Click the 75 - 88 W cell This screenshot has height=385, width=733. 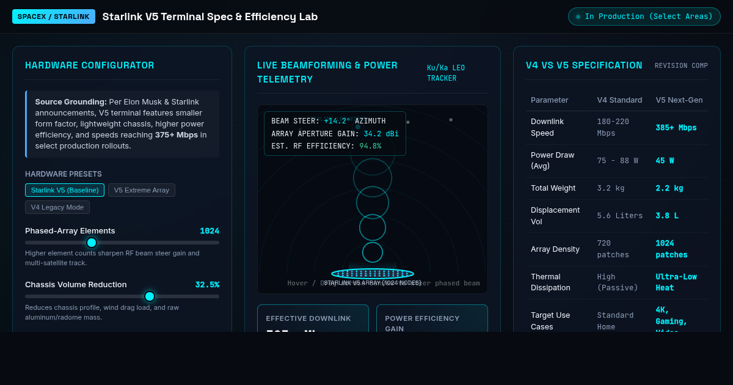pyautogui.click(x=618, y=161)
